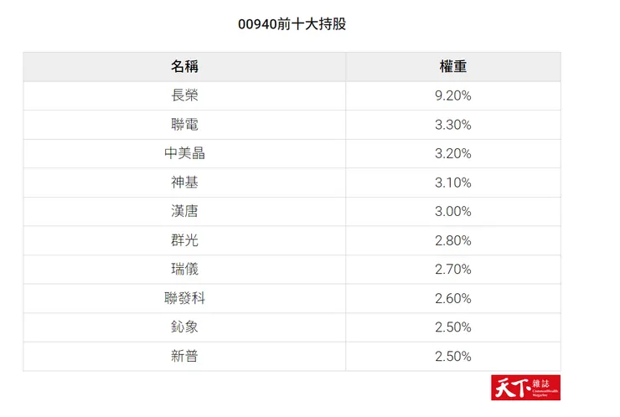
Task: Click the 9.20% weight value
Action: pyautogui.click(x=453, y=95)
